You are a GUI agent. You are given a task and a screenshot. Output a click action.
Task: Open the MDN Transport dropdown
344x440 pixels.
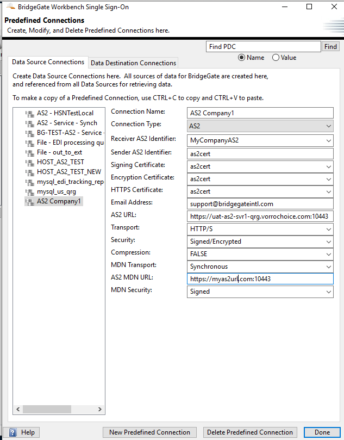coord(260,267)
